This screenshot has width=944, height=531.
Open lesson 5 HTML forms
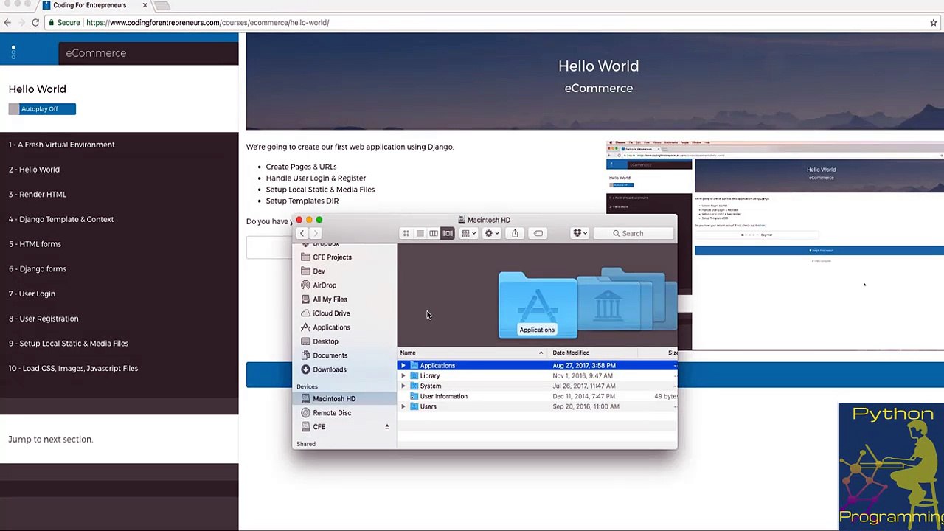[35, 244]
